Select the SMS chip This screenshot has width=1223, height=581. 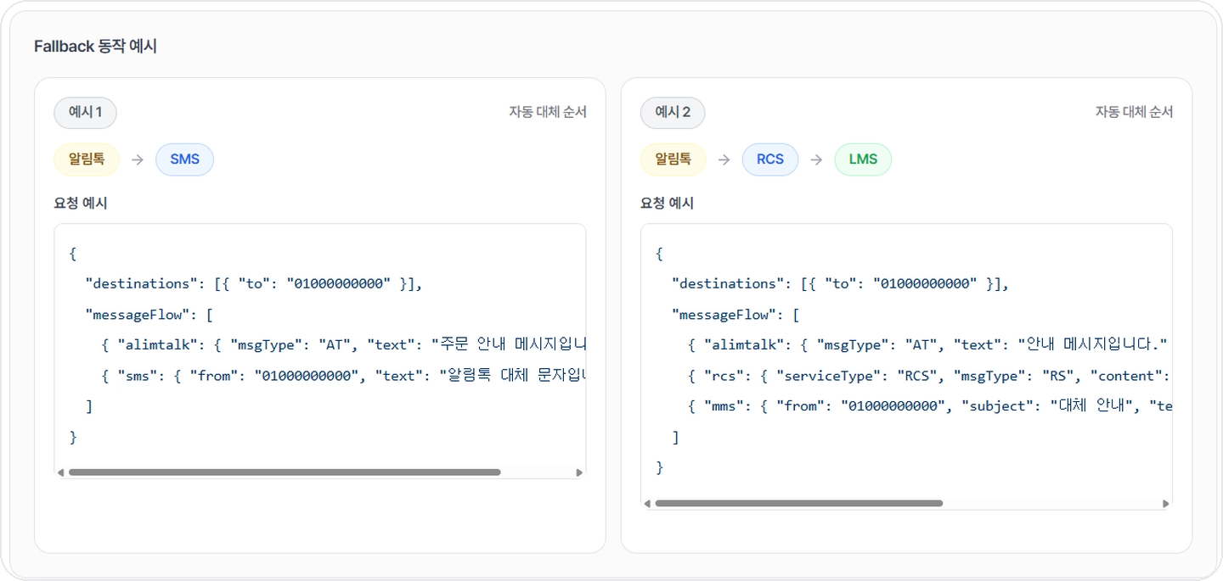184,159
